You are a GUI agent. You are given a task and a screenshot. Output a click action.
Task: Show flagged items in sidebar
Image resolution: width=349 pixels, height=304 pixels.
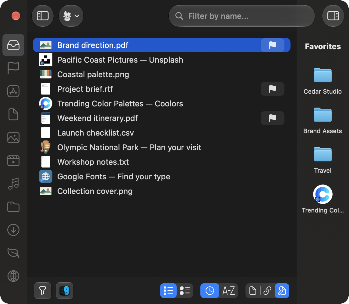tap(13, 68)
